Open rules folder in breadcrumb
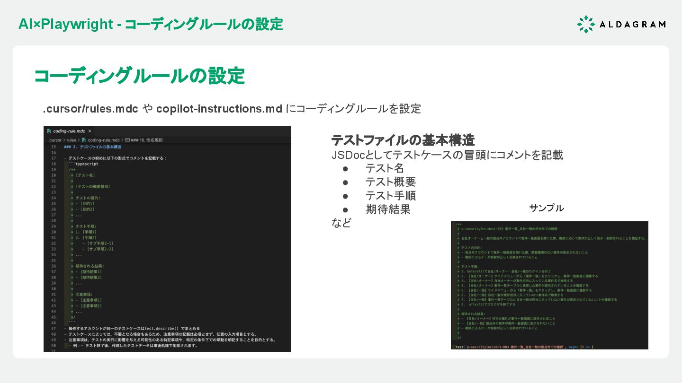The width and height of the screenshot is (682, 383). click(71, 140)
